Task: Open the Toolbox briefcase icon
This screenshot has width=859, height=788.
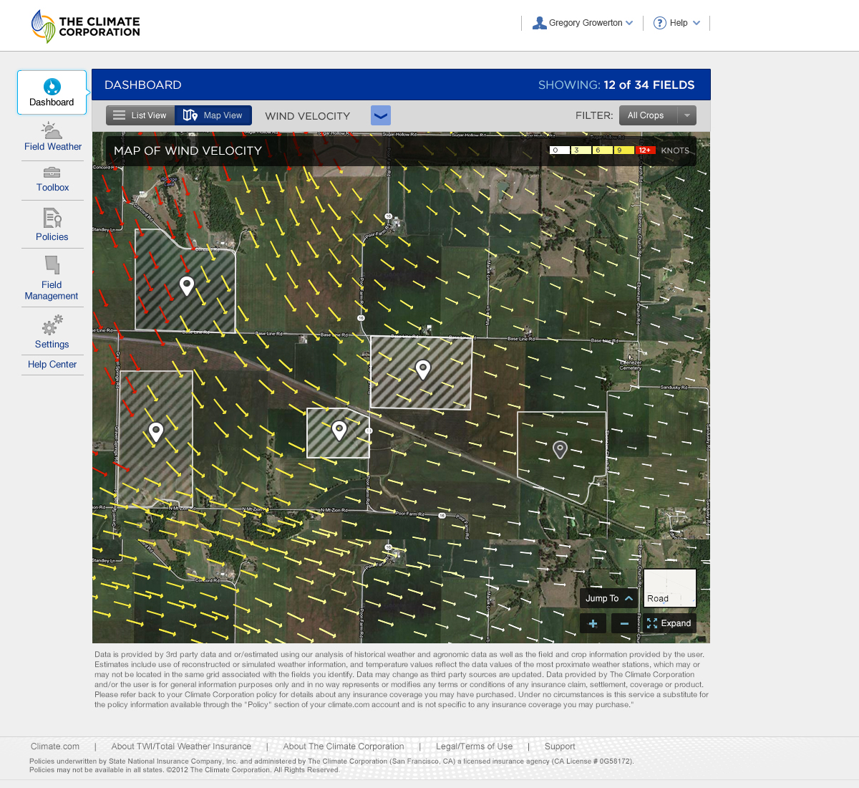Action: 52,173
